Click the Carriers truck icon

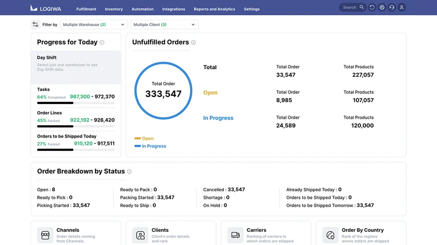(235, 235)
